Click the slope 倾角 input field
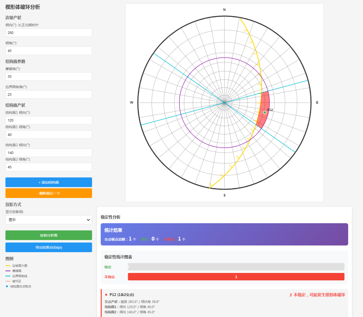This screenshot has width=363, height=317. click(x=49, y=51)
